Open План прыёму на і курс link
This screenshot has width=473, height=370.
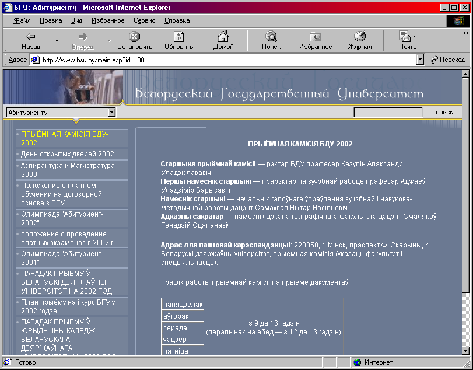tap(68, 306)
